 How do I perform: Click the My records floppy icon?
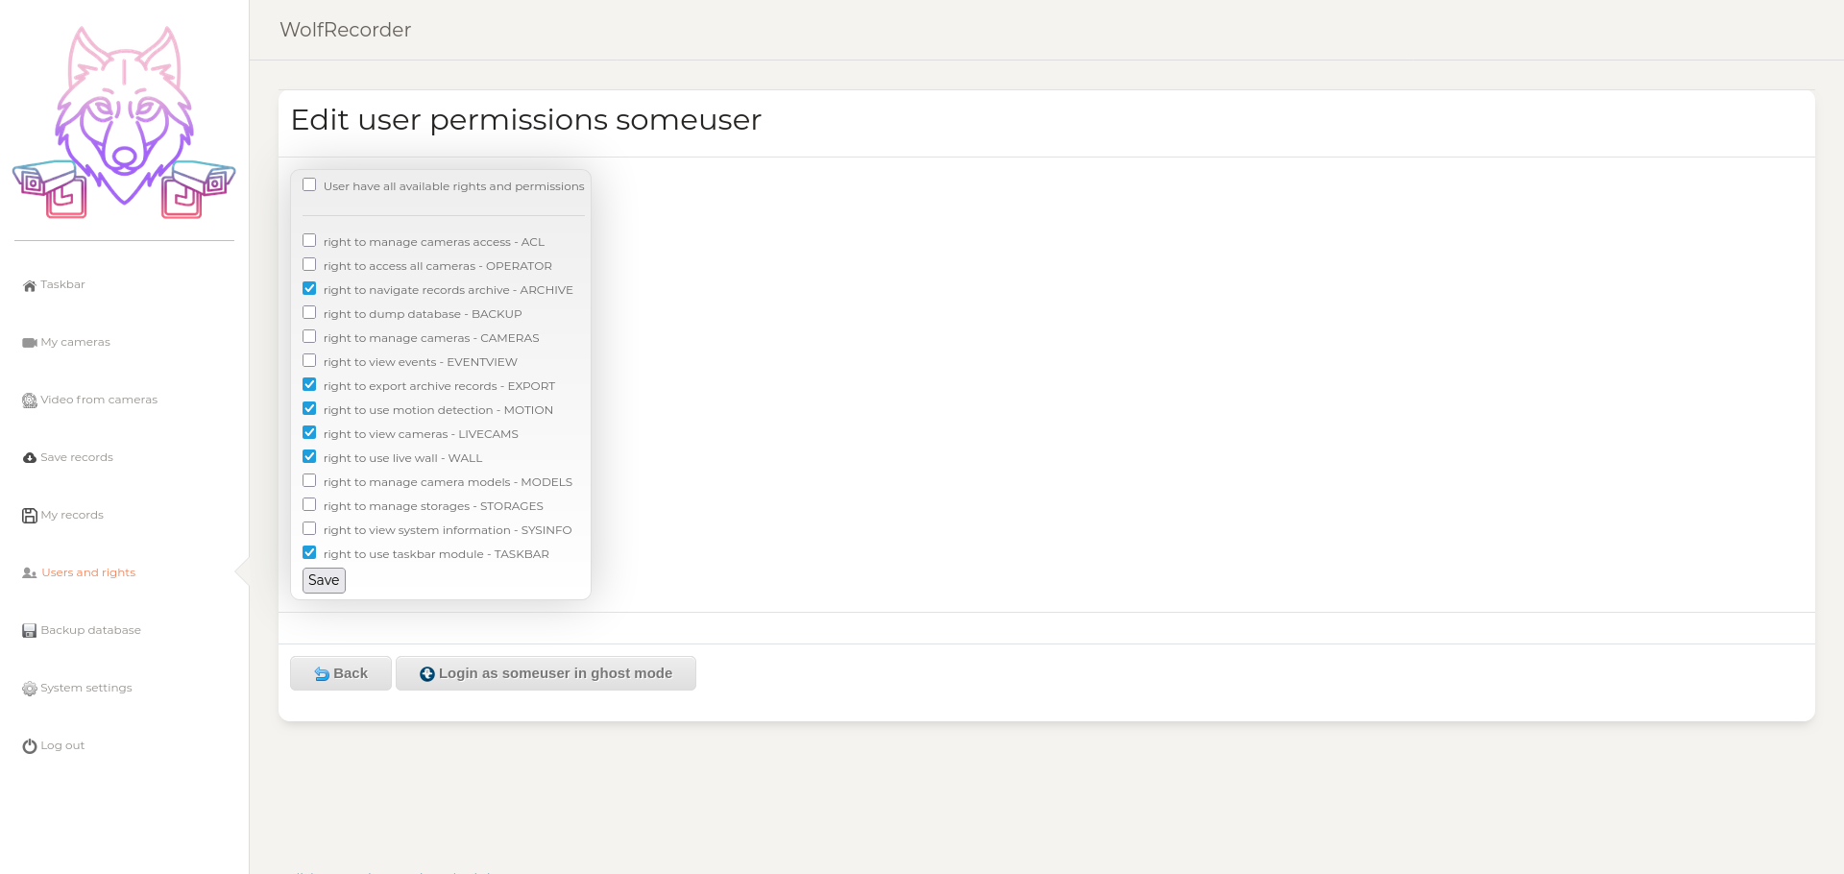pyautogui.click(x=30, y=516)
